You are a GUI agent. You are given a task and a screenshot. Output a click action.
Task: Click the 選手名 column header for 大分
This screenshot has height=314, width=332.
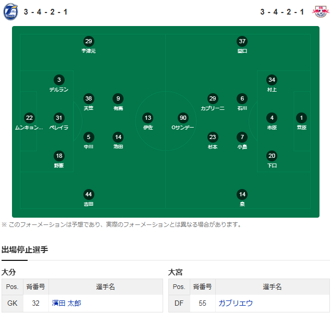click(x=106, y=287)
